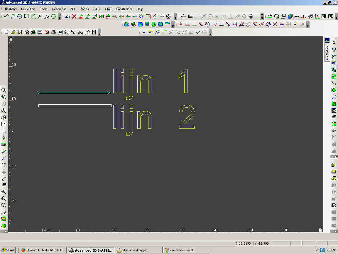
Task: Click the New file icon
Action: 6,32
